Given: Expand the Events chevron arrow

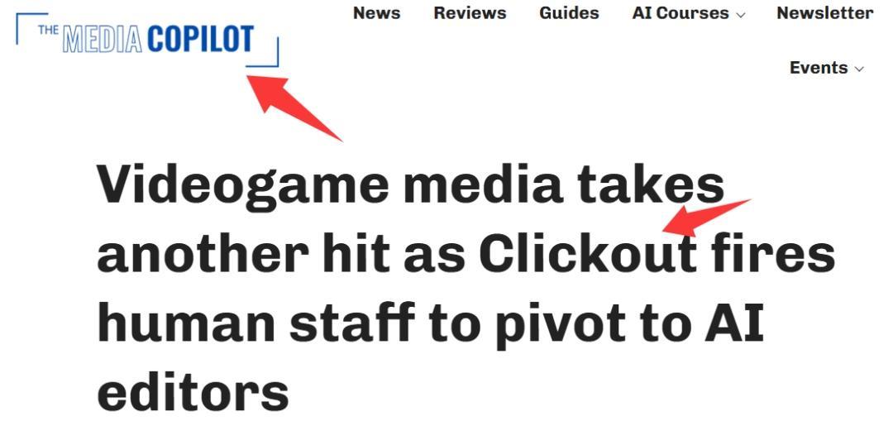Looking at the screenshot, I should click(x=859, y=69).
